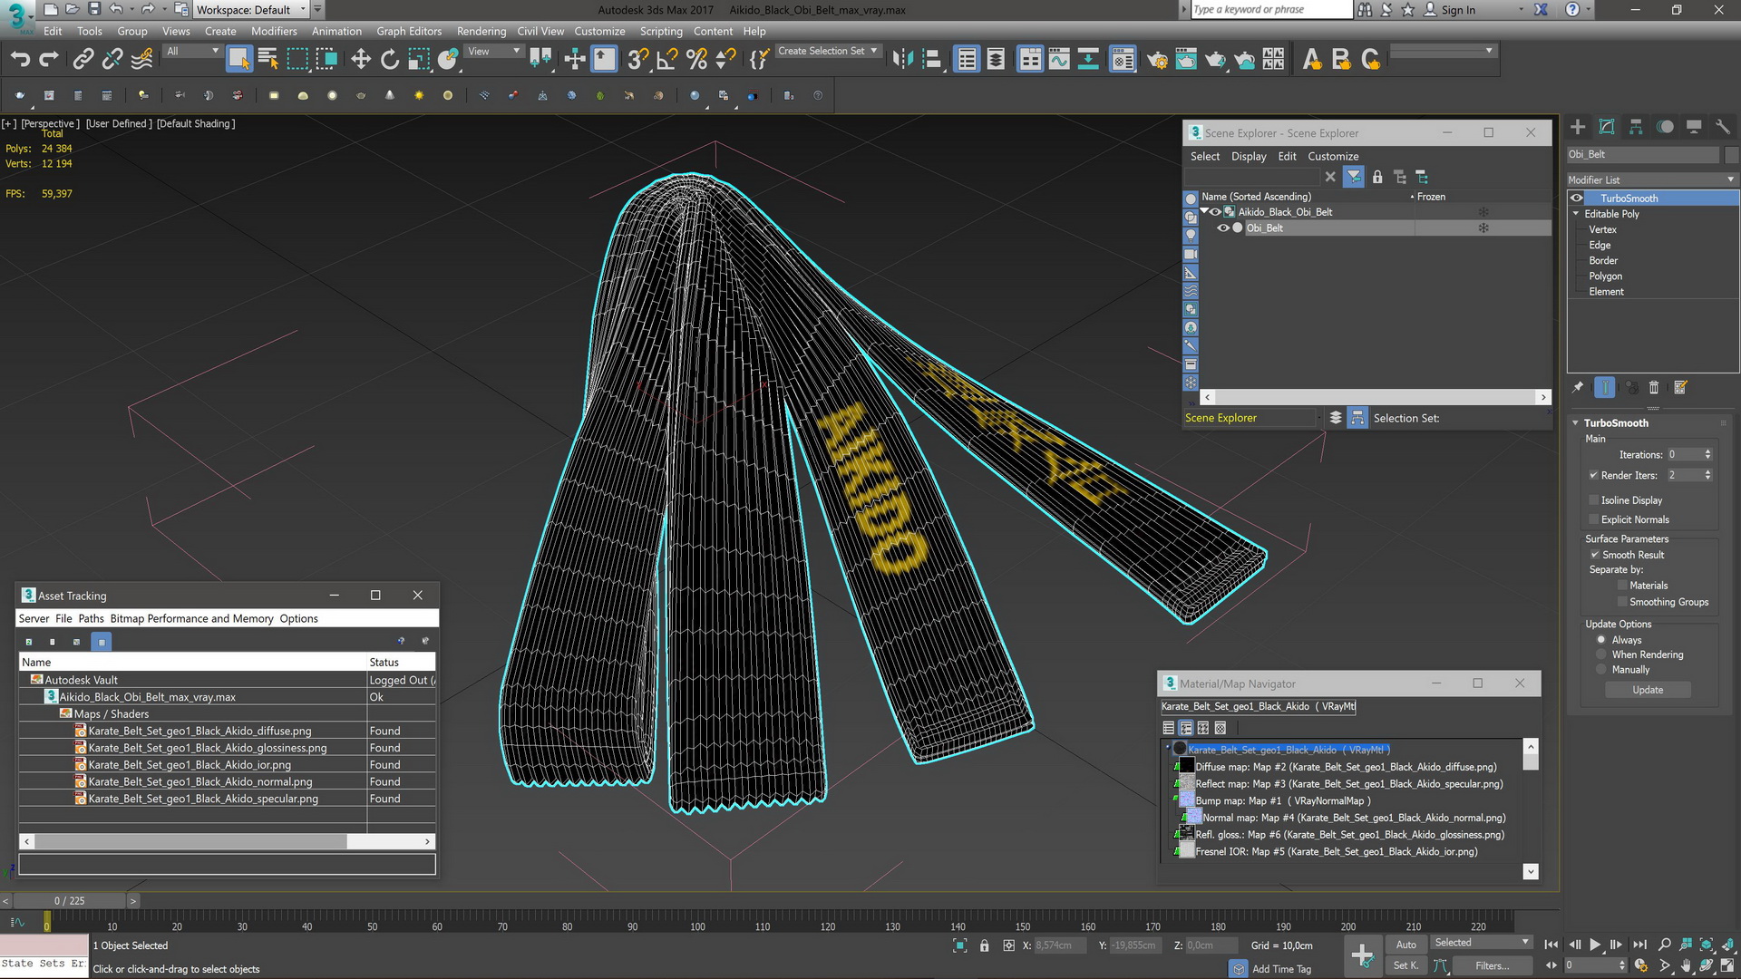Open the Utilities wrench panel tab
Image resolution: width=1741 pixels, height=979 pixels.
click(1723, 127)
